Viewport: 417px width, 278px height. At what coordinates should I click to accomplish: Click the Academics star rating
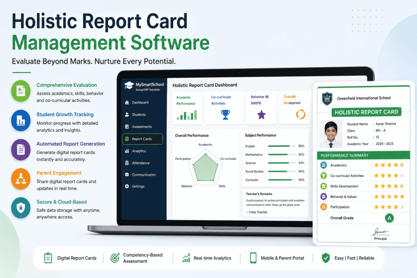pyautogui.click(x=389, y=165)
